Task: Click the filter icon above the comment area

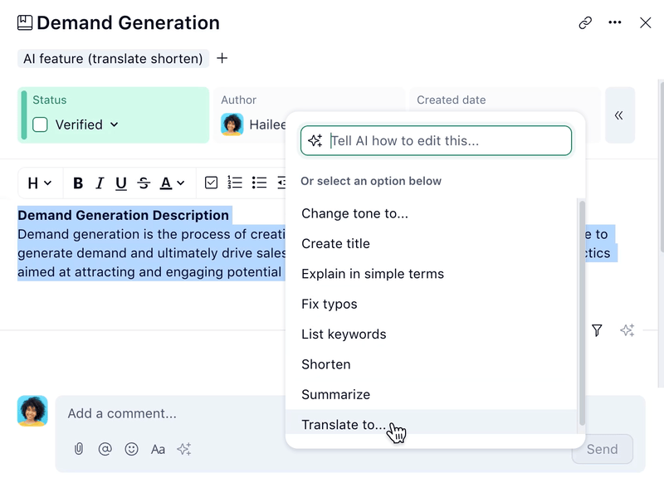Action: coord(597,330)
